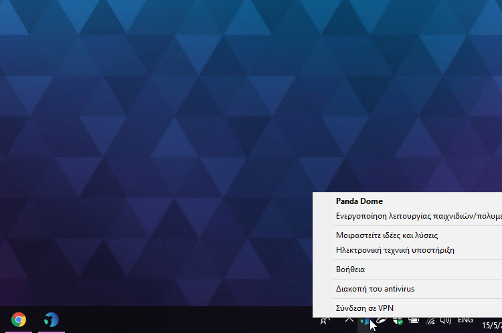Expand hidden system tray icons chevron
Viewport: 502px width, 333px height.
click(x=349, y=320)
